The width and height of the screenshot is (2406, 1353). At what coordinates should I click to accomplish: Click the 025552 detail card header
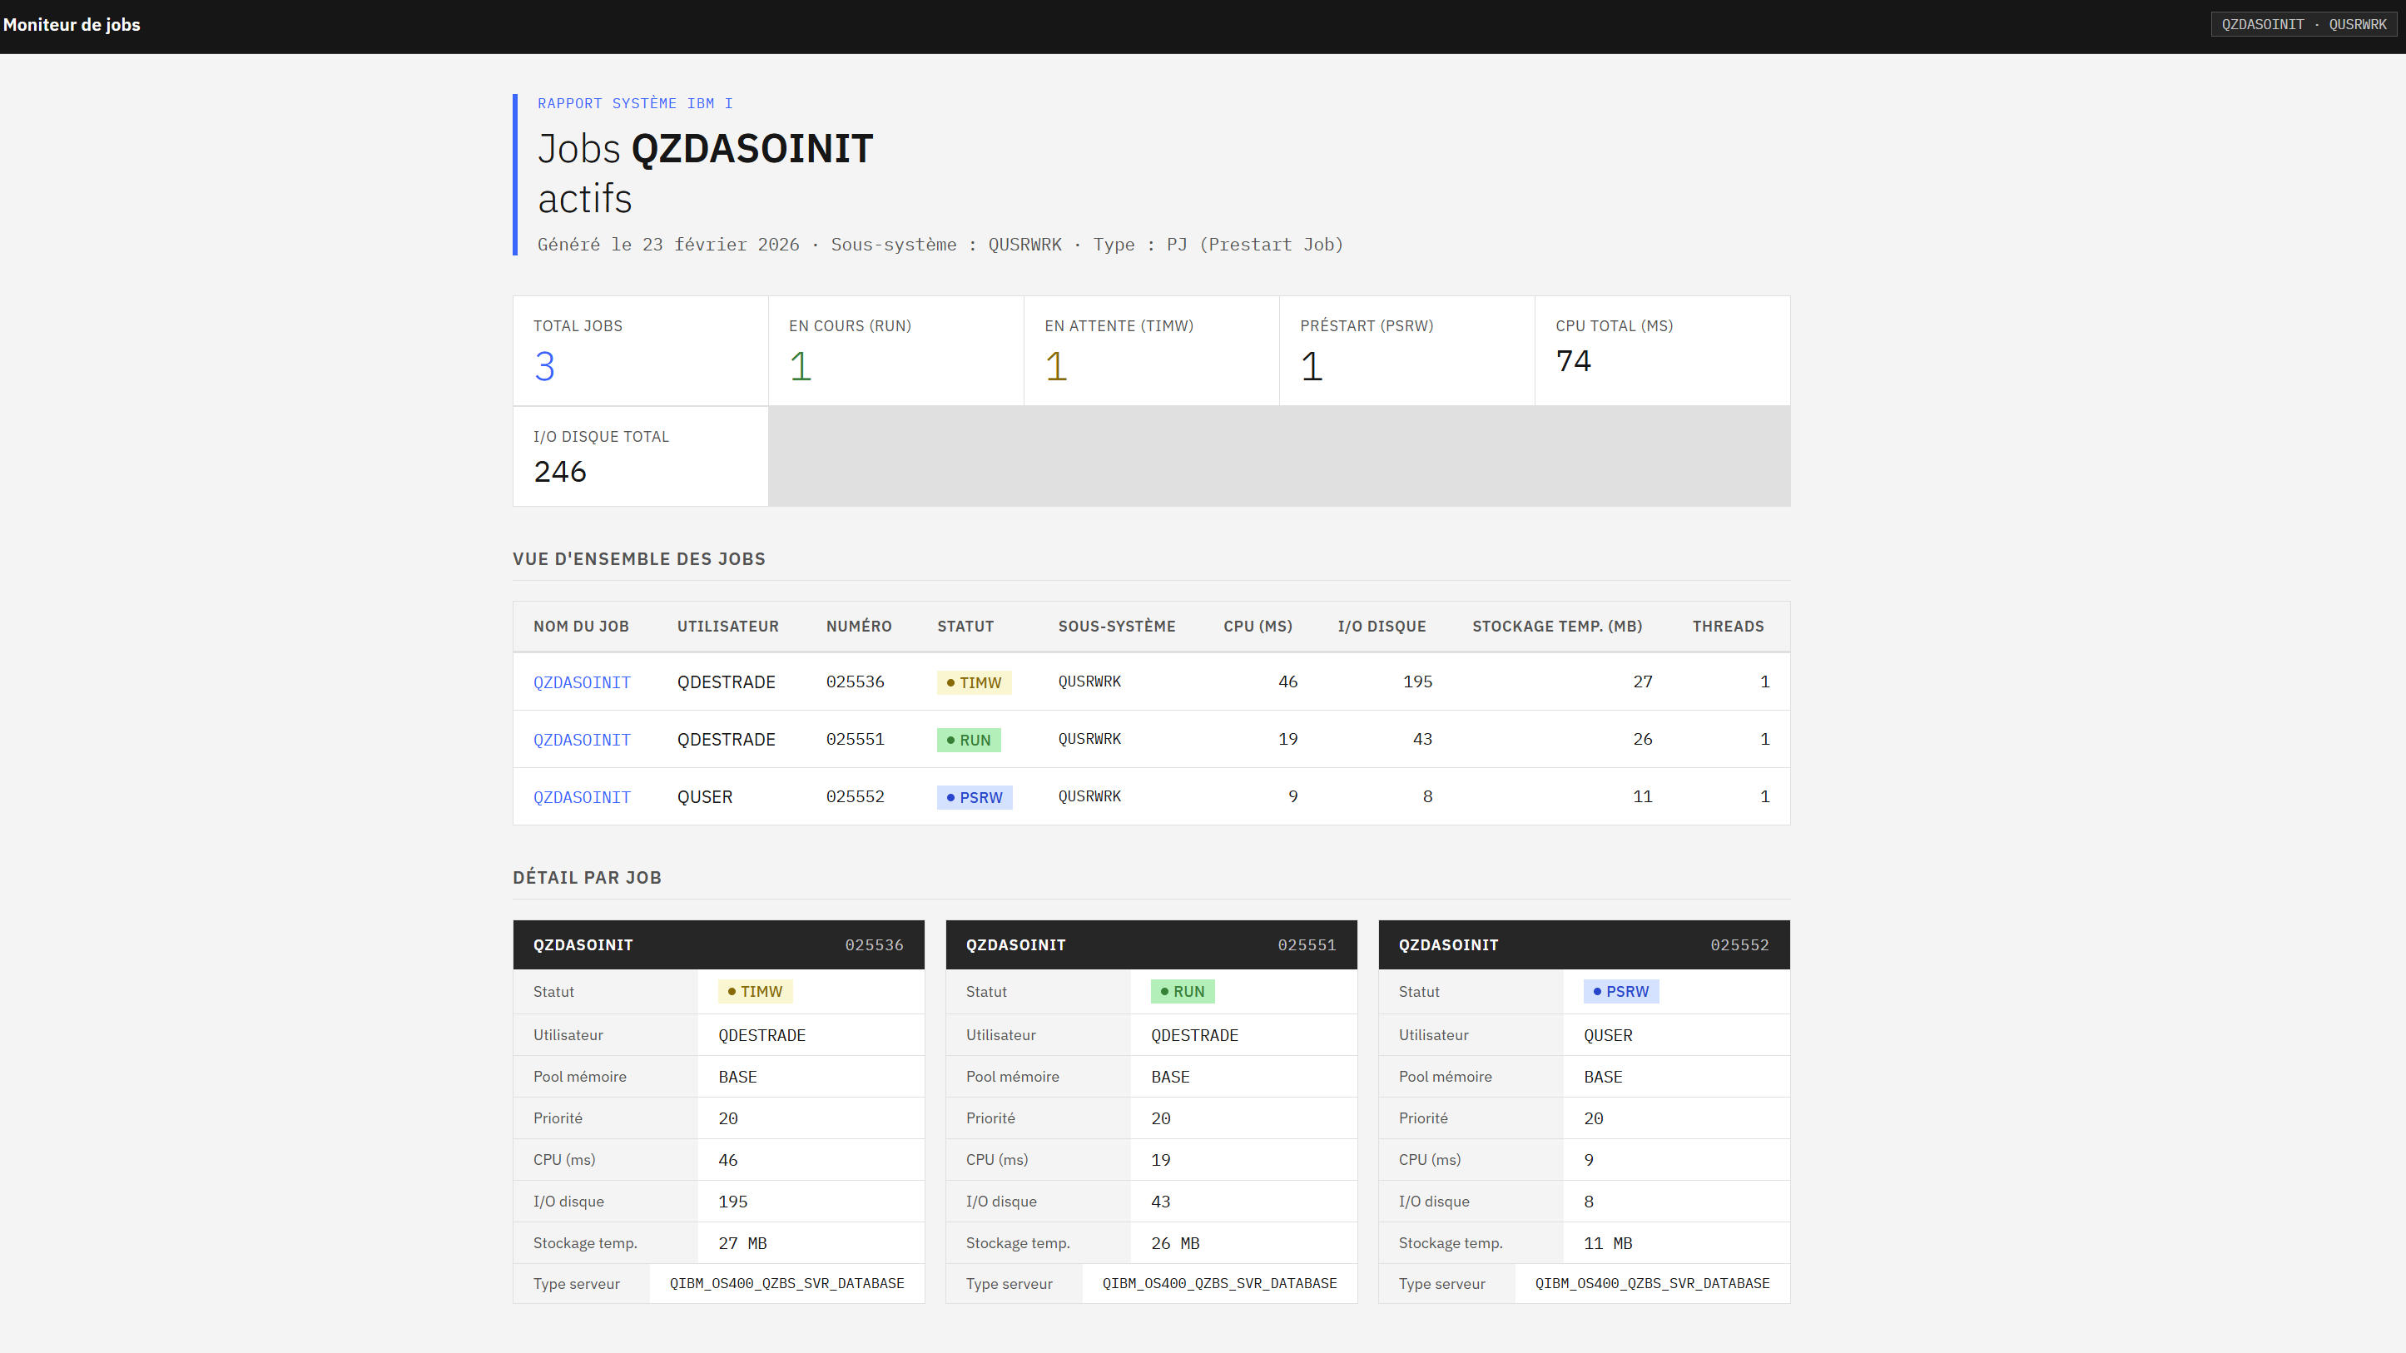click(x=1583, y=945)
